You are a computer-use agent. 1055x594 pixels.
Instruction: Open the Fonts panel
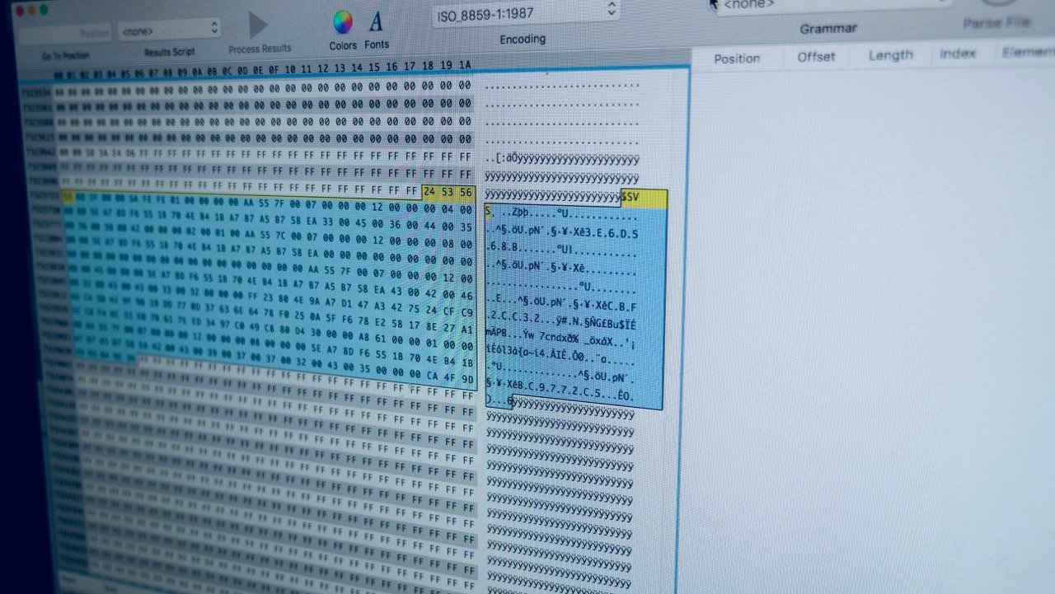click(x=376, y=22)
